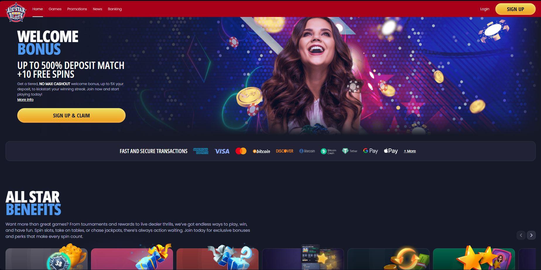Image resolution: width=541 pixels, height=270 pixels.
Task: Open the benefit card with 38 badge trophy
Action: [47, 259]
